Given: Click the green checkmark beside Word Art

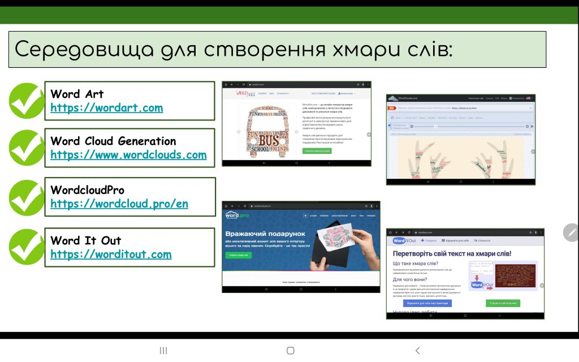Looking at the screenshot, I should click(25, 101).
